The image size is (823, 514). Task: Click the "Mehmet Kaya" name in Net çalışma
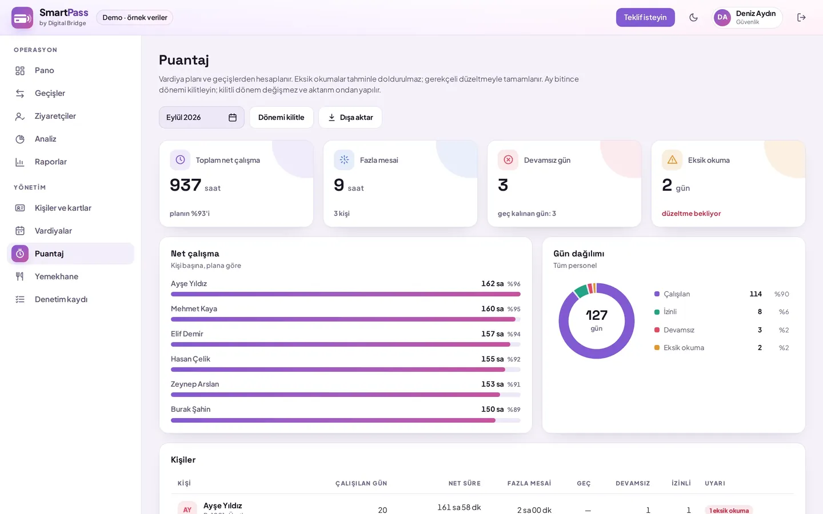[194, 309]
